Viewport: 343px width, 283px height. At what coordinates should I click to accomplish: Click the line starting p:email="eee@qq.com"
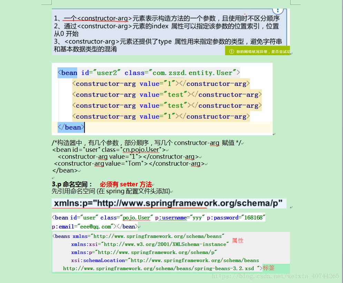pyautogui.click(x=95, y=226)
